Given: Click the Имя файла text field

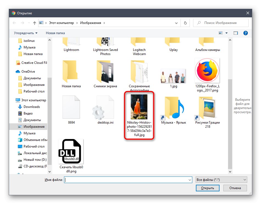Looking at the screenshot, I should click(x=128, y=180).
